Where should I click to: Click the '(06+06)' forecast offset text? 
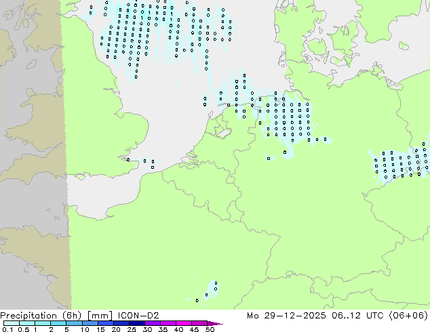(408, 316)
